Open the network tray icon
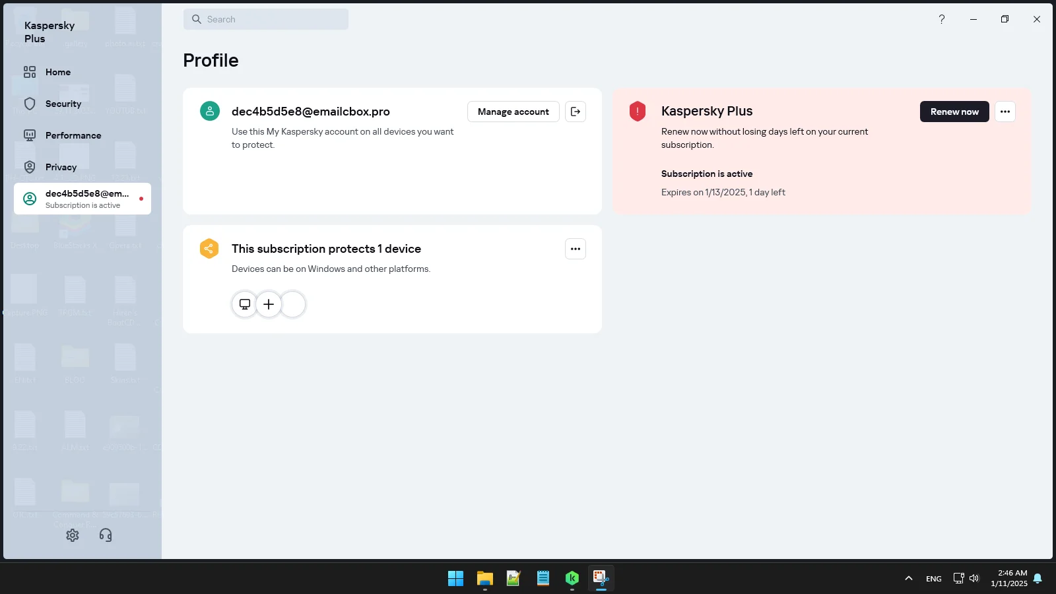 coord(958,579)
